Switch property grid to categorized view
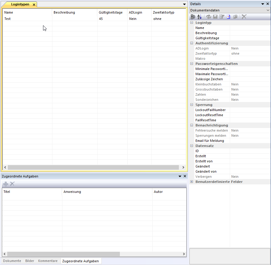This screenshot has width=271, height=265. [193, 17]
